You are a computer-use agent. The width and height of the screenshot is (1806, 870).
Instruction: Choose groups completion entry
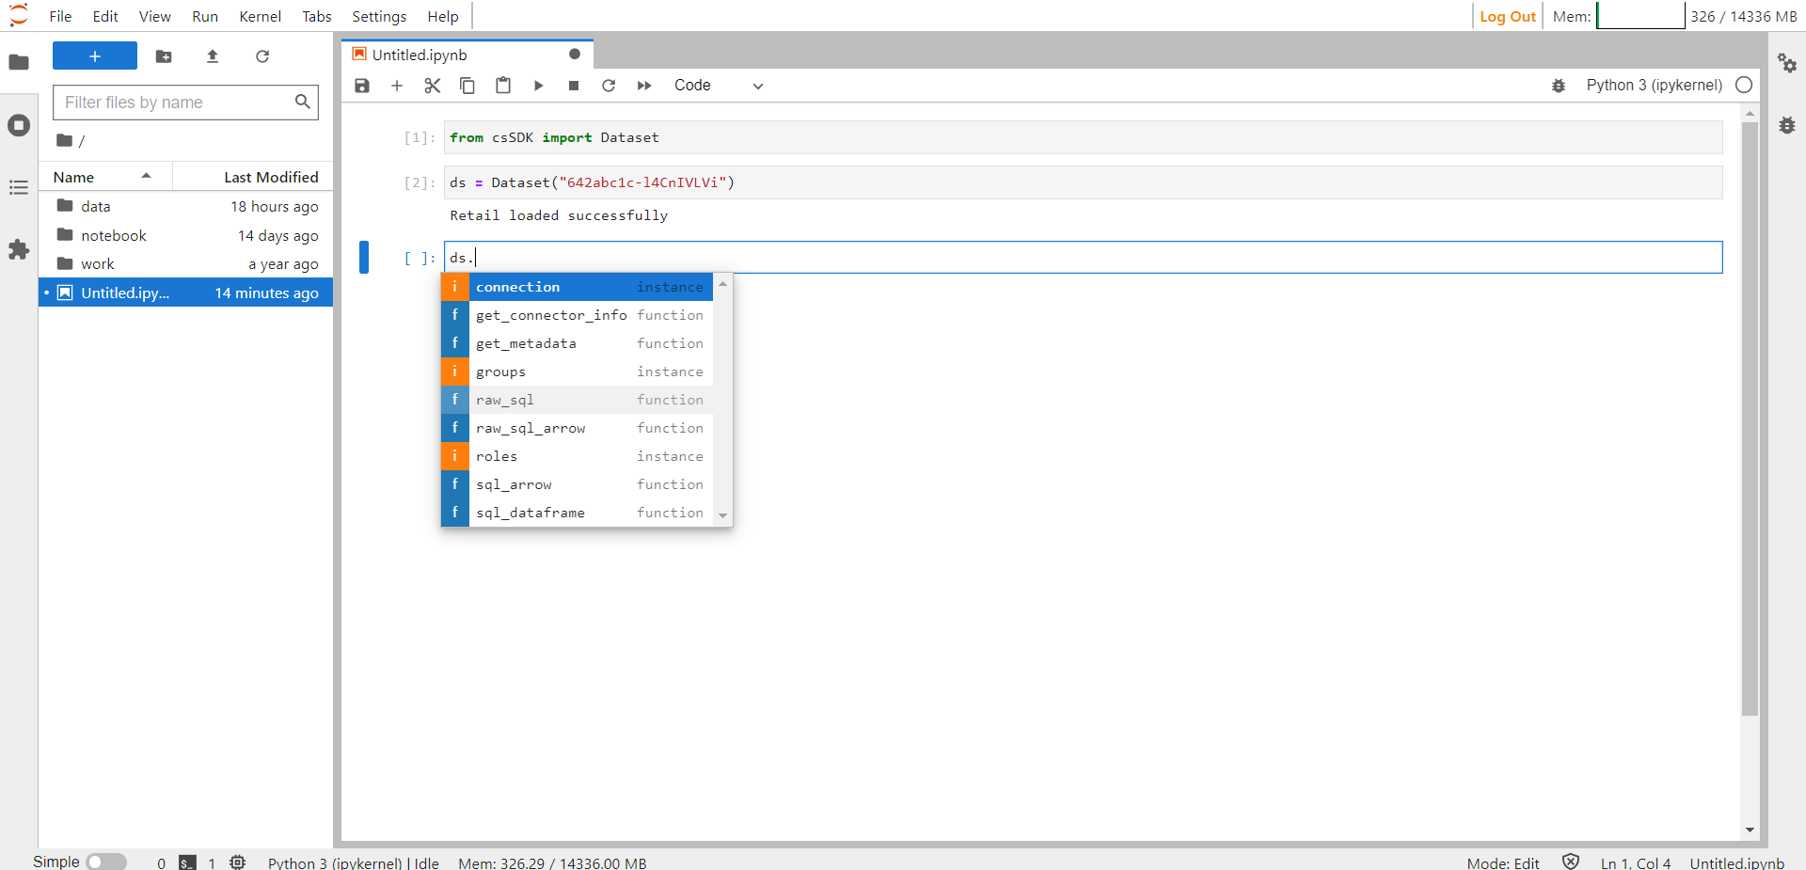click(577, 372)
